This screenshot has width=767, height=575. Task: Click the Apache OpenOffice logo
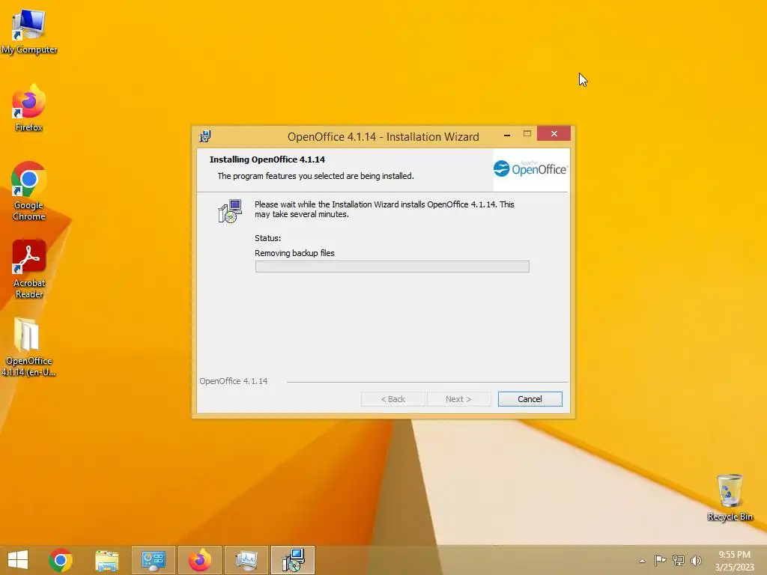[530, 168]
